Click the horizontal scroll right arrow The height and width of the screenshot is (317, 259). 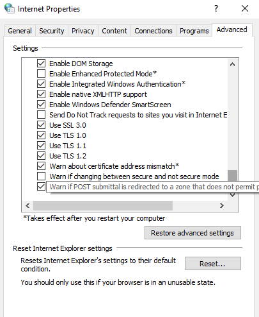point(222,205)
